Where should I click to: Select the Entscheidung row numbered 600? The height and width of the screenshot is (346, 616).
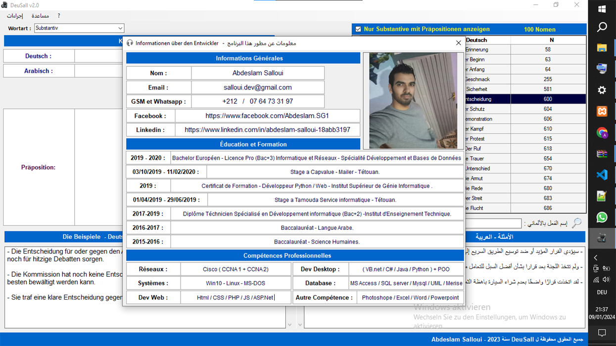tap(524, 99)
